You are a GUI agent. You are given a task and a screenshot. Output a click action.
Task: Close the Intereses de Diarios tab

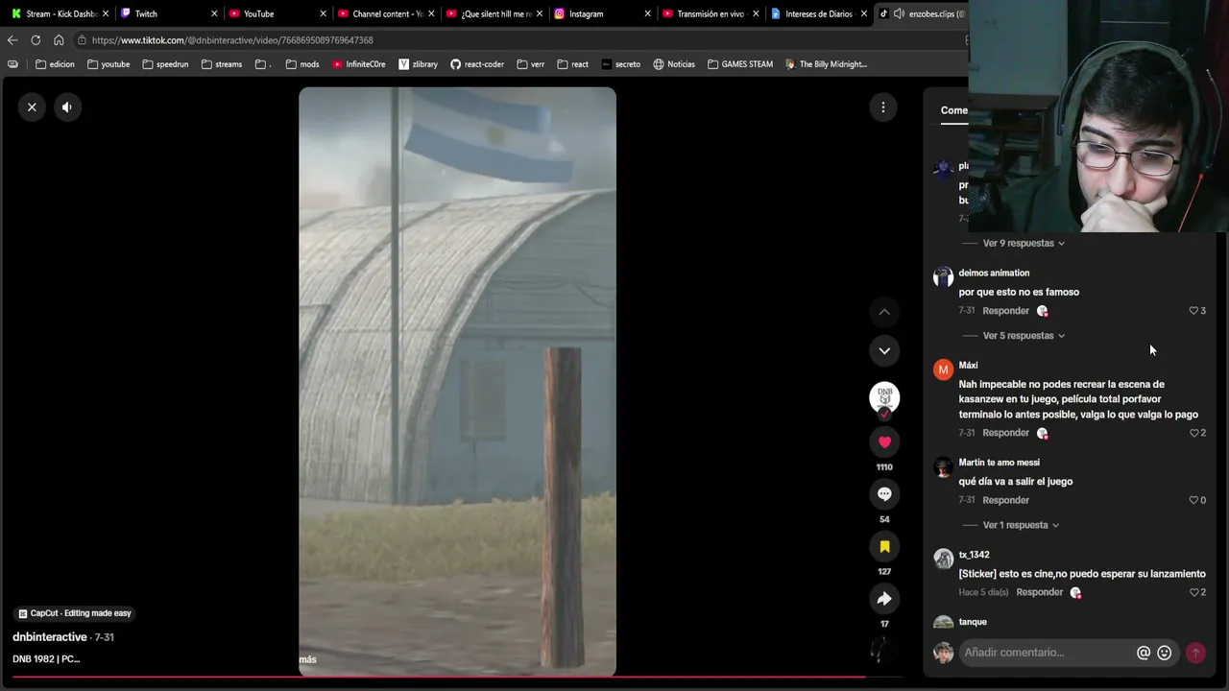tap(864, 13)
